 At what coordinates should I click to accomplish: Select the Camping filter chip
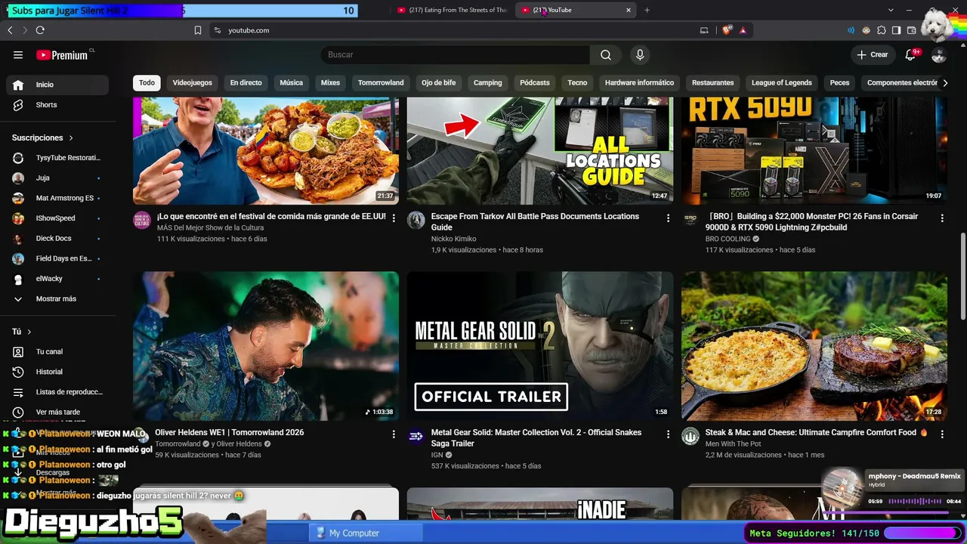(x=487, y=82)
